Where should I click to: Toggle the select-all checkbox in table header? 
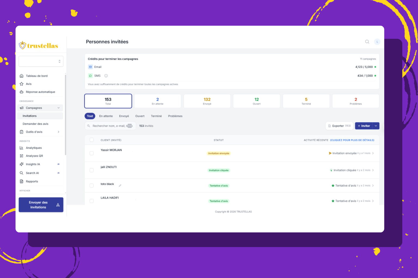pyautogui.click(x=92, y=140)
